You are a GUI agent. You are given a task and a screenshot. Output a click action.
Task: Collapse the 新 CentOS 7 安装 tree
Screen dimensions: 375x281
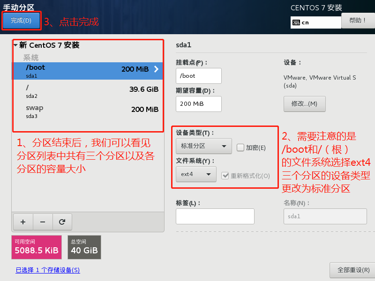(x=16, y=45)
